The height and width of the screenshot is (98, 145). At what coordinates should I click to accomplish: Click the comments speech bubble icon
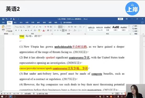click(142, 22)
